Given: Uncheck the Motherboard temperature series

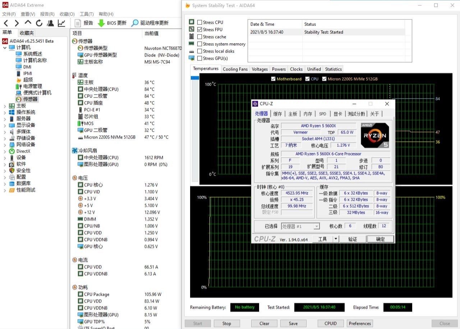Looking at the screenshot, I should coord(273,79).
